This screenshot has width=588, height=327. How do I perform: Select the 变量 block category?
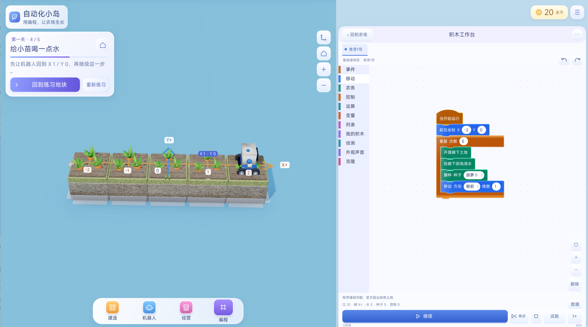(354, 116)
